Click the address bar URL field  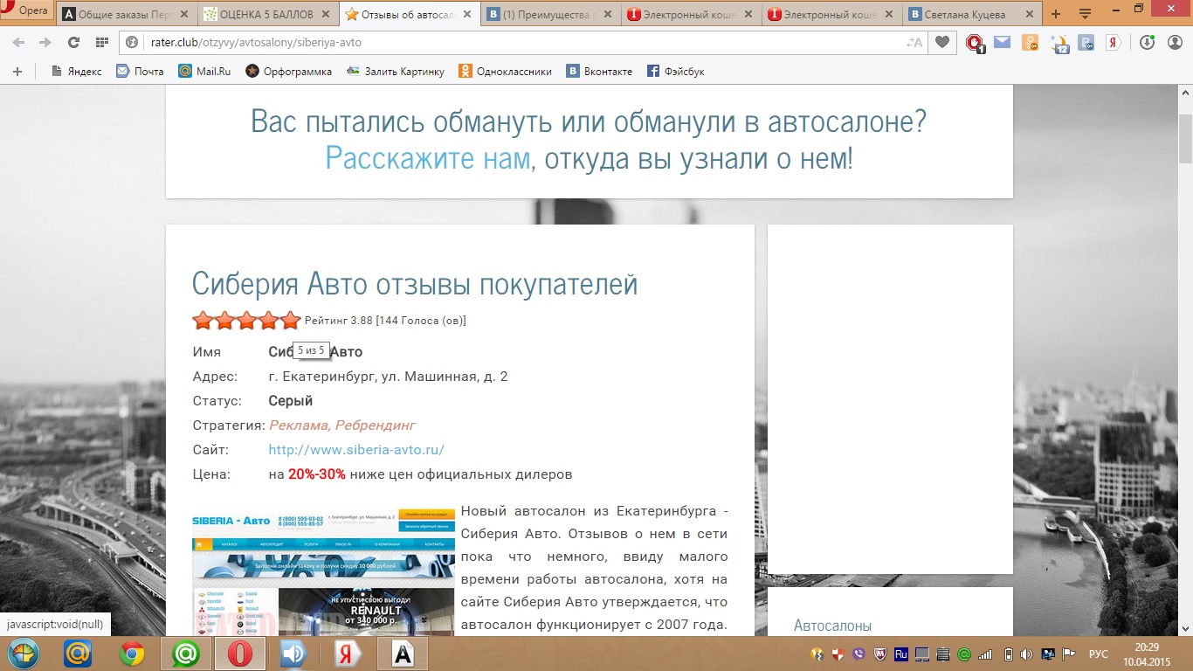(x=524, y=42)
